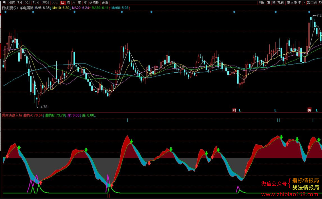322x199 pixels.
Task: Click the 友 button in top toolbar
Action: tap(269, 3)
